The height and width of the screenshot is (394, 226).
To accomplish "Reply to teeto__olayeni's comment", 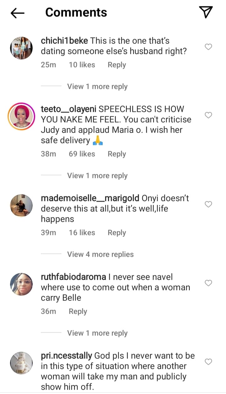I will click(x=117, y=154).
